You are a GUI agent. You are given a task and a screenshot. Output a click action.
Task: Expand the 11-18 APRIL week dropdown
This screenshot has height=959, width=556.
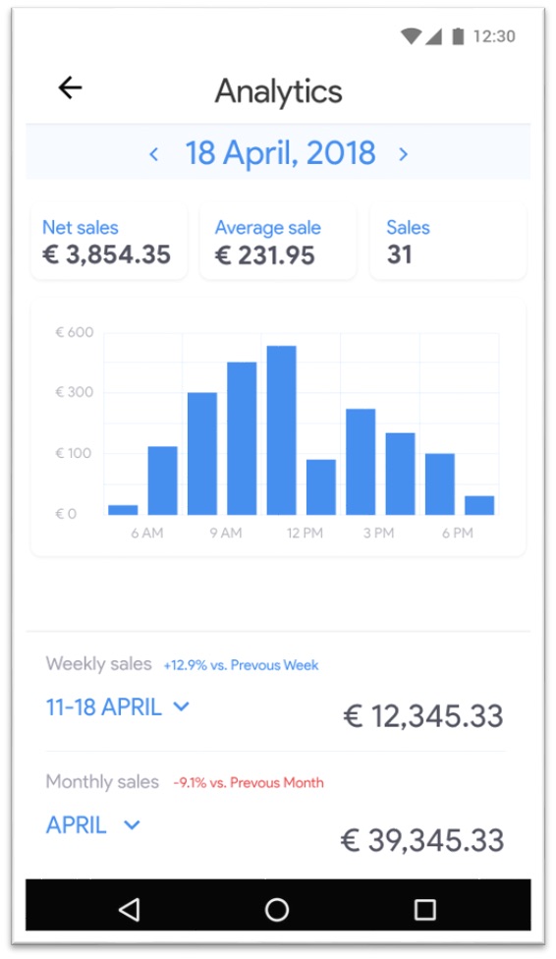click(118, 707)
